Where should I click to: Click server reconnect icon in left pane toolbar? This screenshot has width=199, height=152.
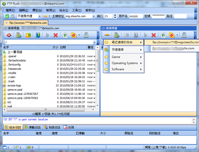19,35
